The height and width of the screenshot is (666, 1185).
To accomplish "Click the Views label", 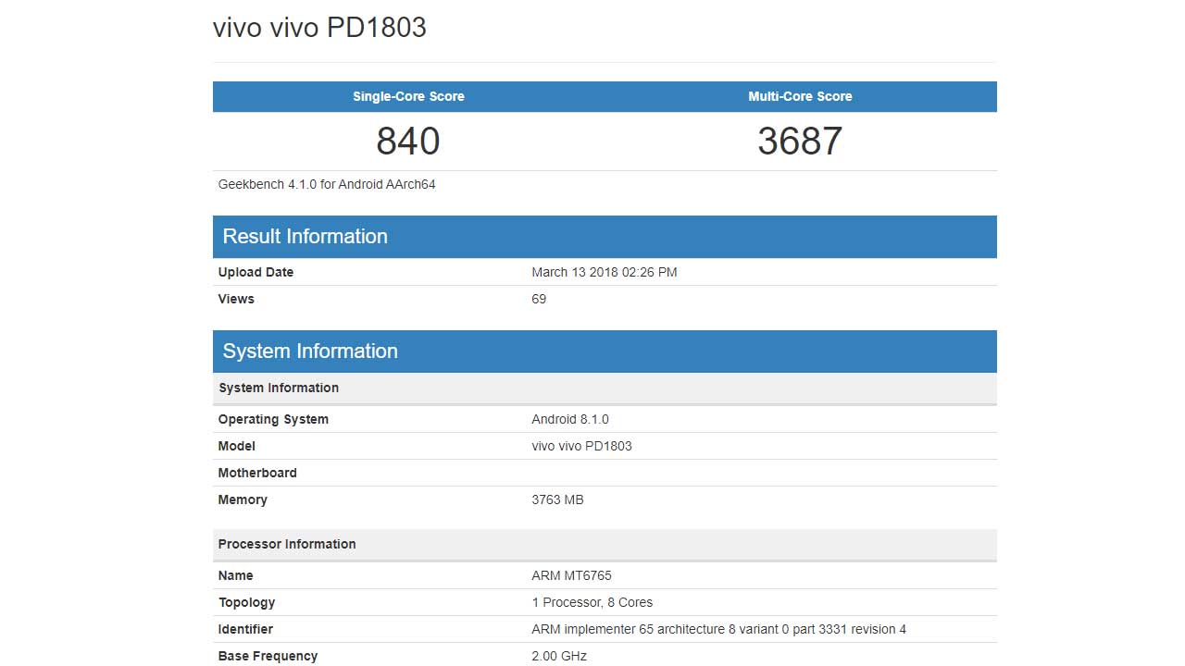I will 236,299.
